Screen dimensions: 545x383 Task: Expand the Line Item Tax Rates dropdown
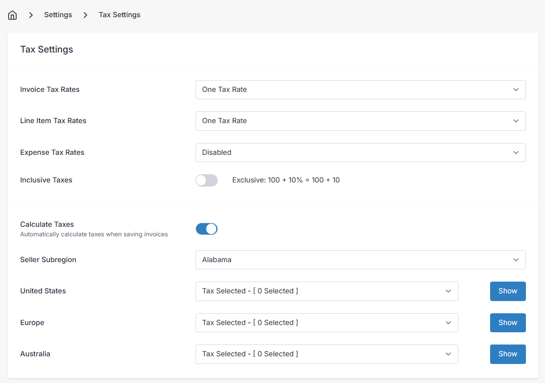tap(360, 121)
